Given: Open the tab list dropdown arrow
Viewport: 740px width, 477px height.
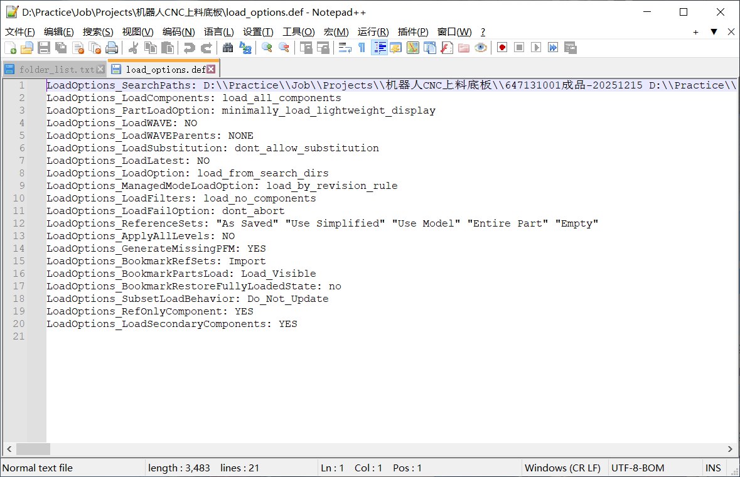Looking at the screenshot, I should coord(714,32).
